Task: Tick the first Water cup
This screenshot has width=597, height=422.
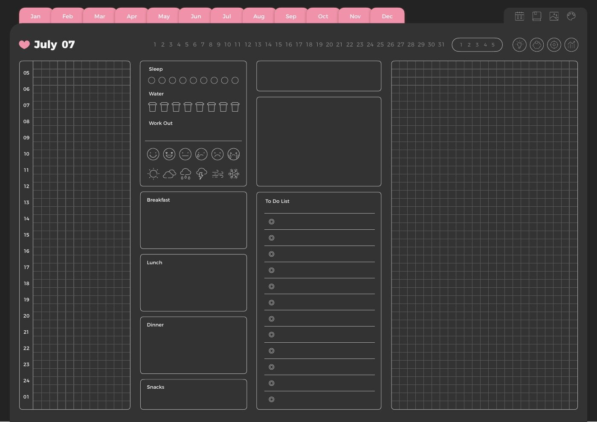Action: (x=152, y=107)
